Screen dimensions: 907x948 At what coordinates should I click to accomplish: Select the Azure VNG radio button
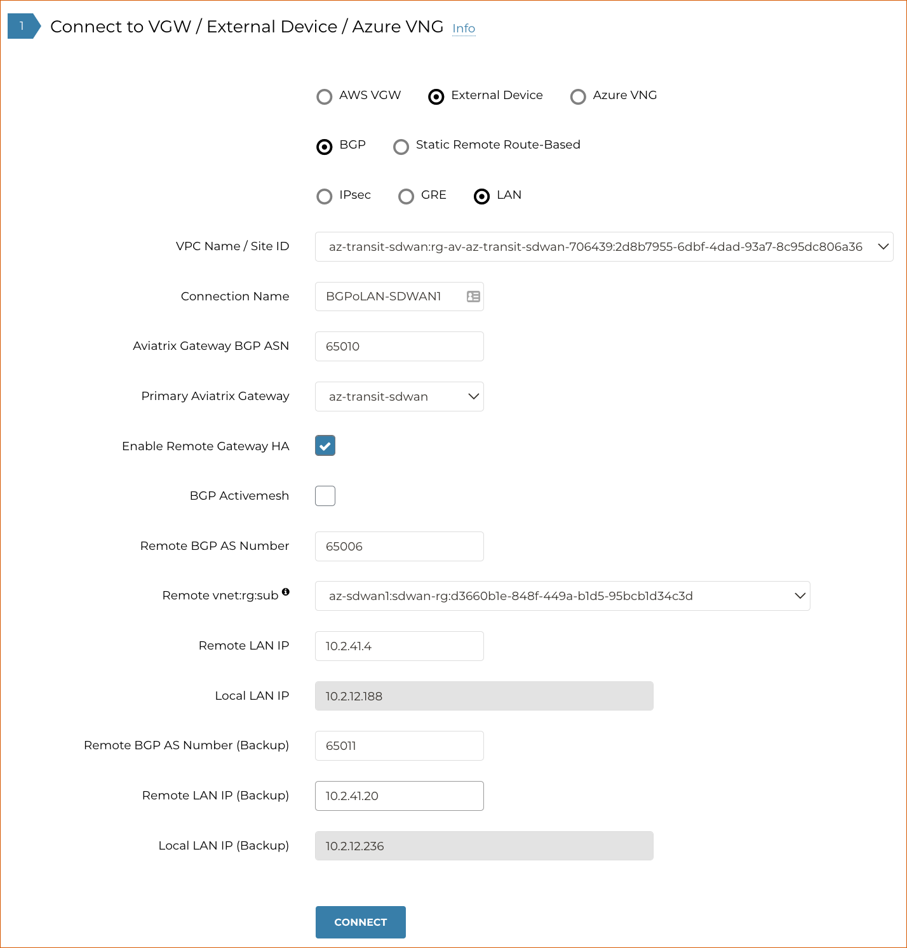(x=578, y=97)
